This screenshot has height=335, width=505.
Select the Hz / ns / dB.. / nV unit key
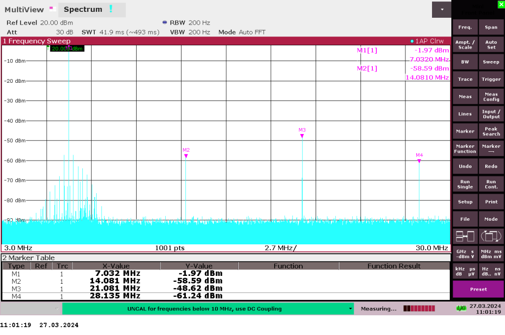click(491, 271)
